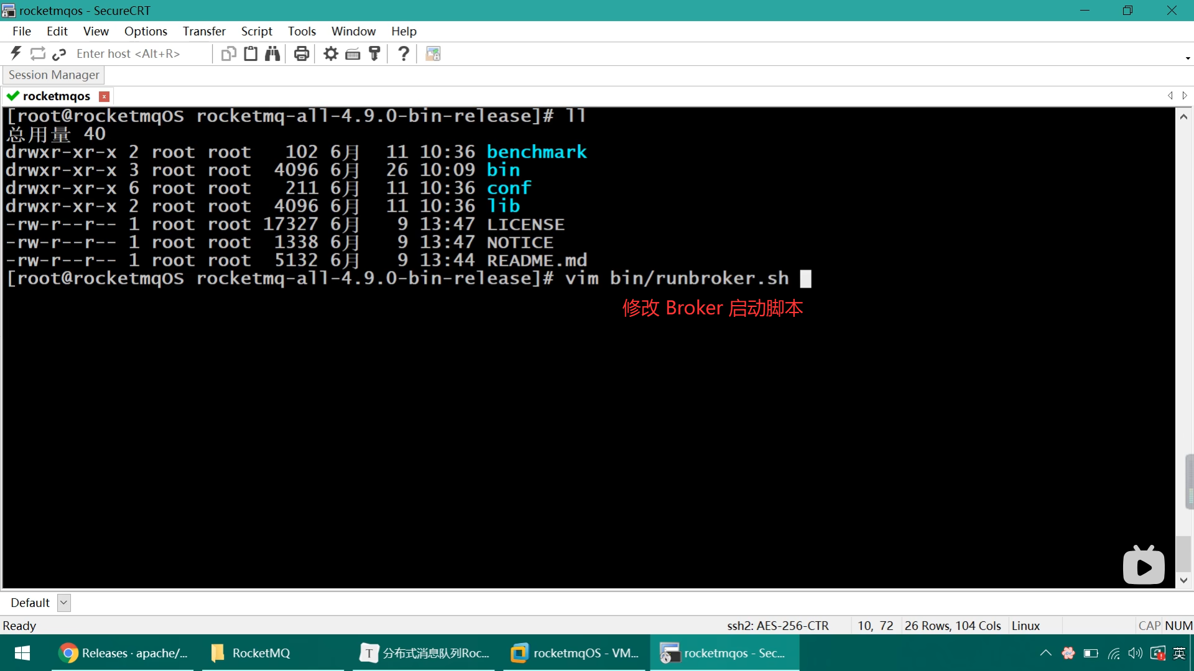Screen dimensions: 1194x671
Task: Open the Transfer menu
Action: [204, 31]
